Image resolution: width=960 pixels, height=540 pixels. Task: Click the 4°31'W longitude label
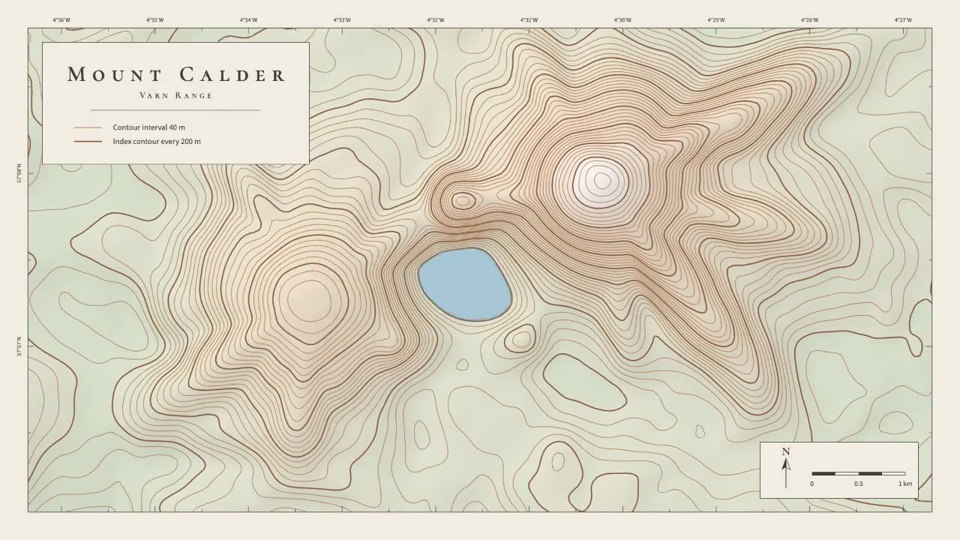coord(529,20)
